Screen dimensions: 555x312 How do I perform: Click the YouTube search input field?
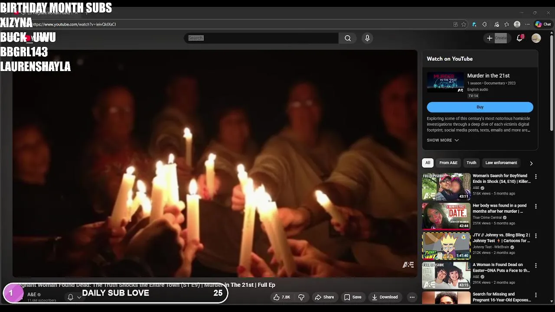(x=261, y=38)
